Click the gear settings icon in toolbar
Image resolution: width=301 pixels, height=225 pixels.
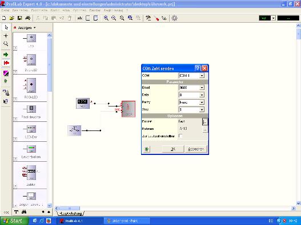(x=174, y=18)
